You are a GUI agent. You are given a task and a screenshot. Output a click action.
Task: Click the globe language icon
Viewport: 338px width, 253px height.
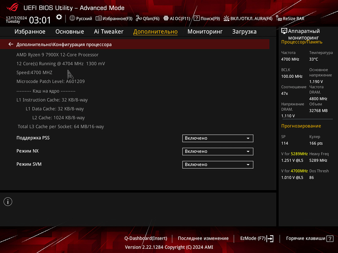[x=72, y=18]
